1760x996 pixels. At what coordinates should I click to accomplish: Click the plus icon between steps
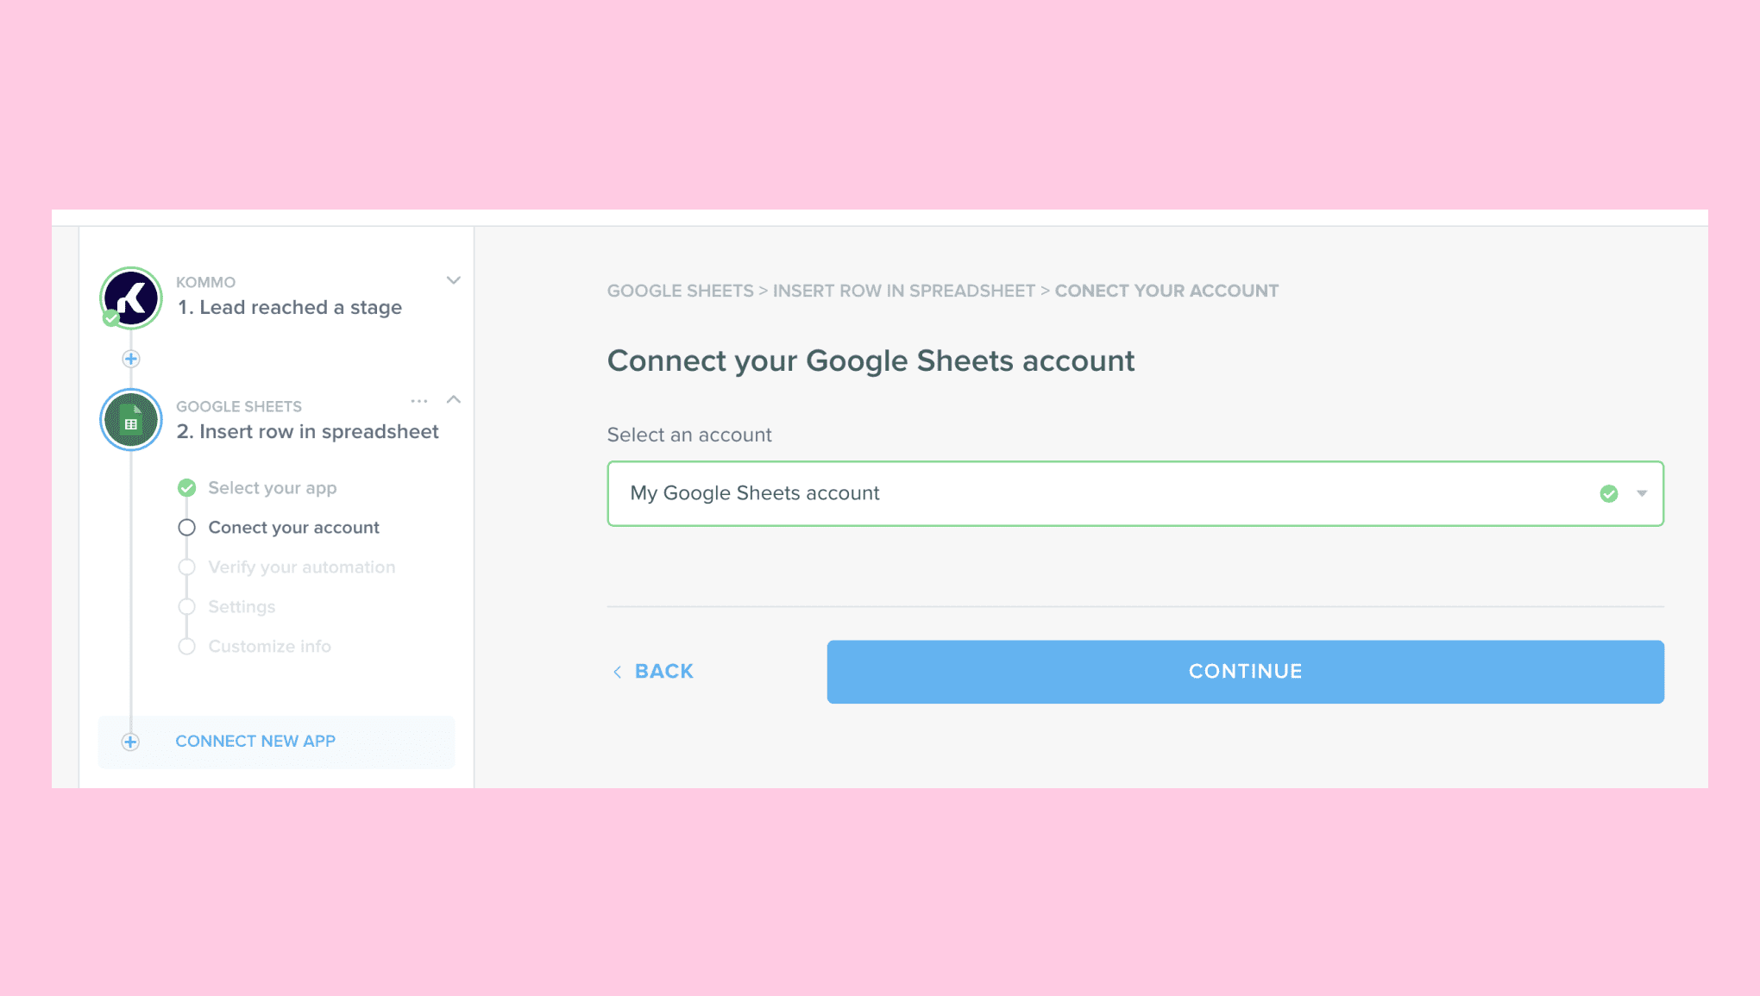point(131,359)
